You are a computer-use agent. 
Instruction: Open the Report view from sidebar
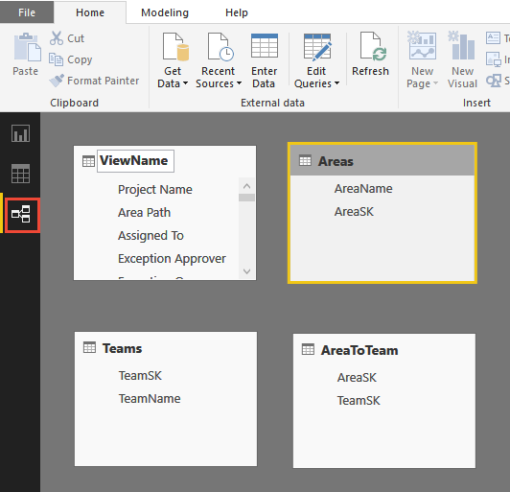tap(20, 133)
